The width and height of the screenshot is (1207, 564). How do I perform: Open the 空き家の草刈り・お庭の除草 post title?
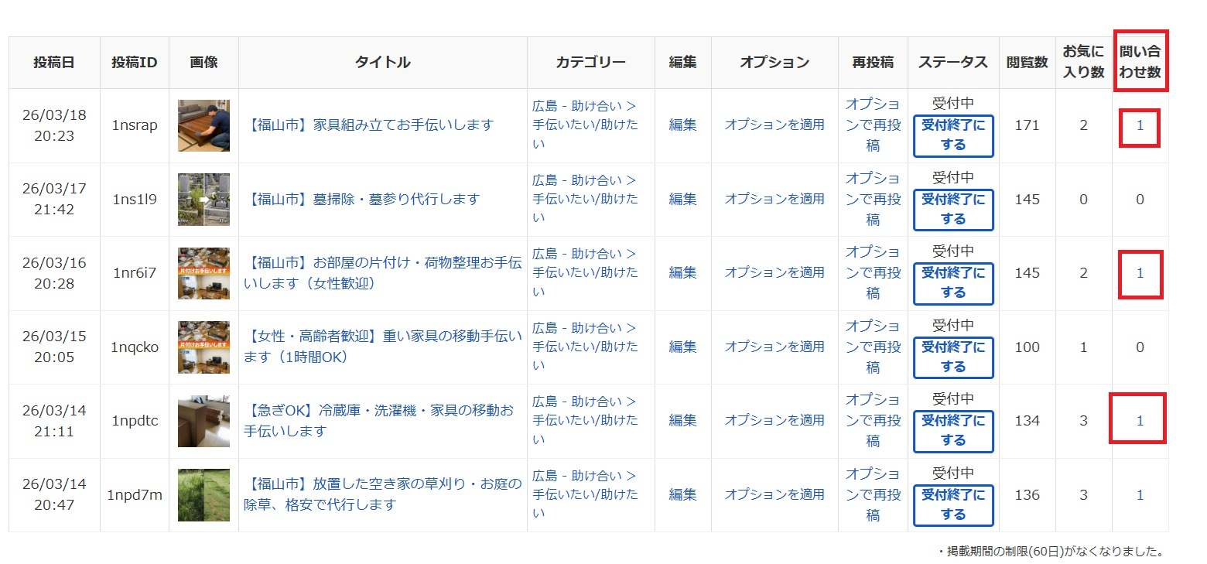pyautogui.click(x=383, y=494)
